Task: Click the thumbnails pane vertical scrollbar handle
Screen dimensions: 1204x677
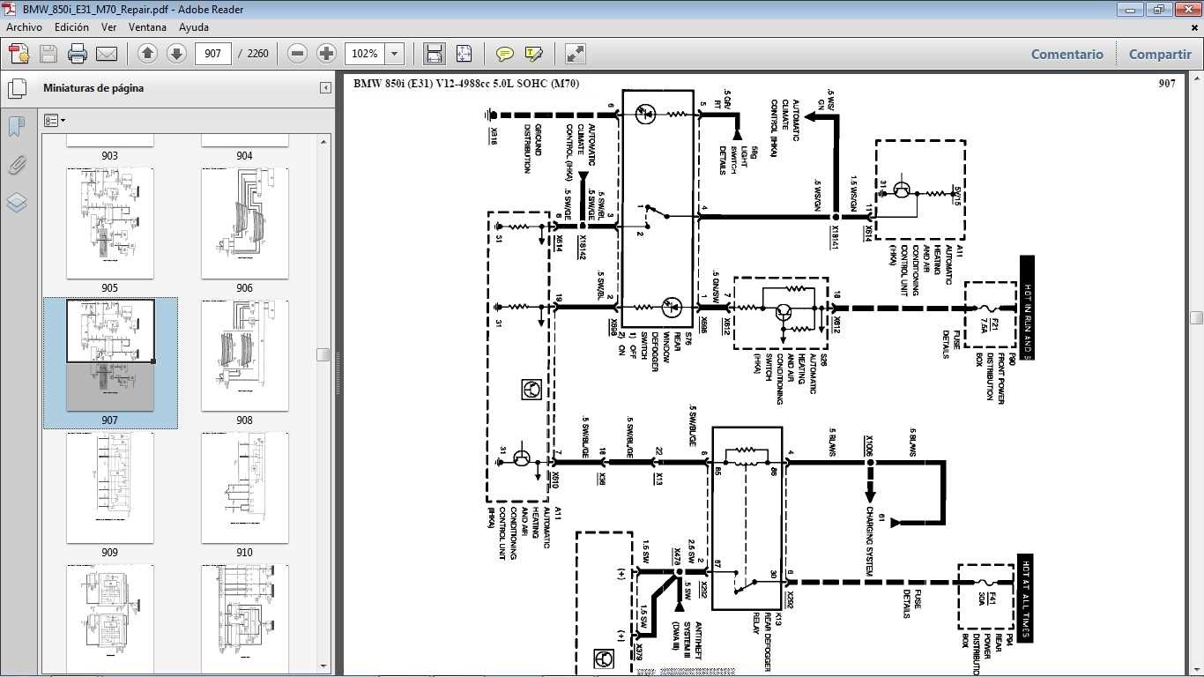Action: point(324,354)
